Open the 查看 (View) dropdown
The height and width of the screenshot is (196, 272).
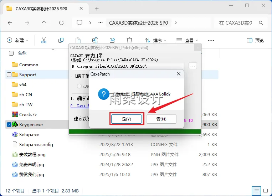(187, 40)
